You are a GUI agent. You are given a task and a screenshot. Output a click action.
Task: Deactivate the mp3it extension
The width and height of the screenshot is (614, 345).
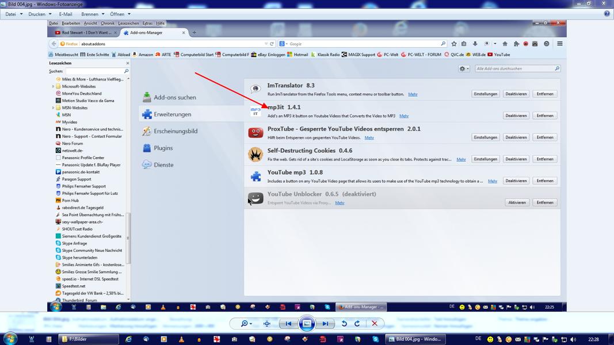click(x=516, y=116)
